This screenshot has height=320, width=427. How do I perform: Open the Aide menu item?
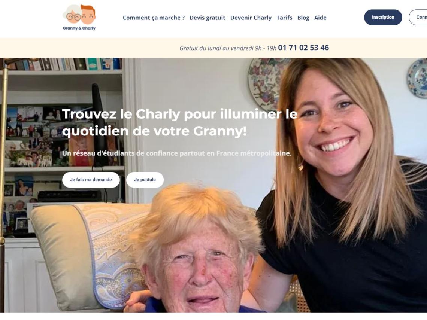point(320,18)
